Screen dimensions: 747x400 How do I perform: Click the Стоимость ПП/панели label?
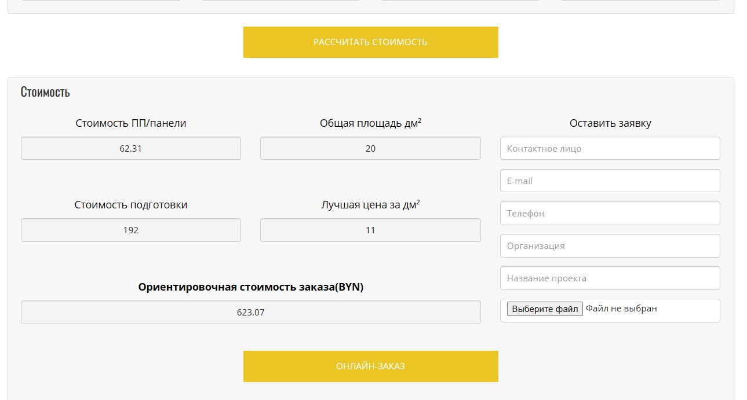(131, 123)
